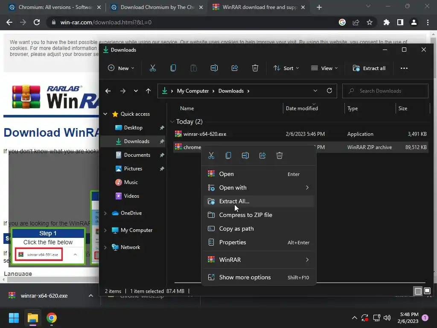
Task: Open the Open with submenu
Action: tap(259, 187)
